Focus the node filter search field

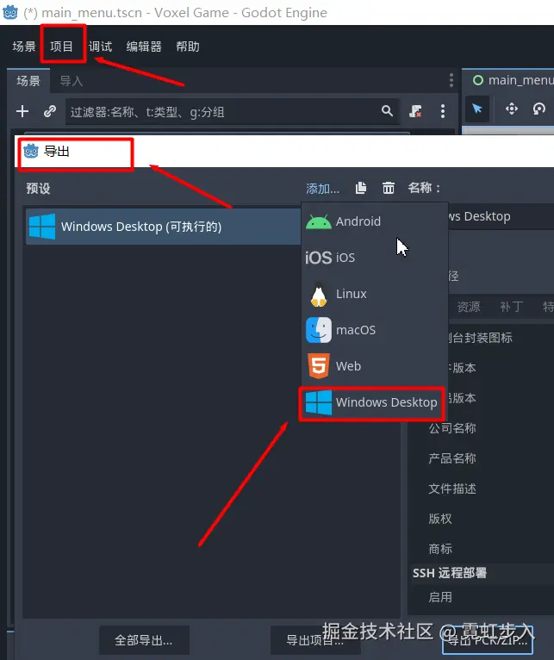232,111
